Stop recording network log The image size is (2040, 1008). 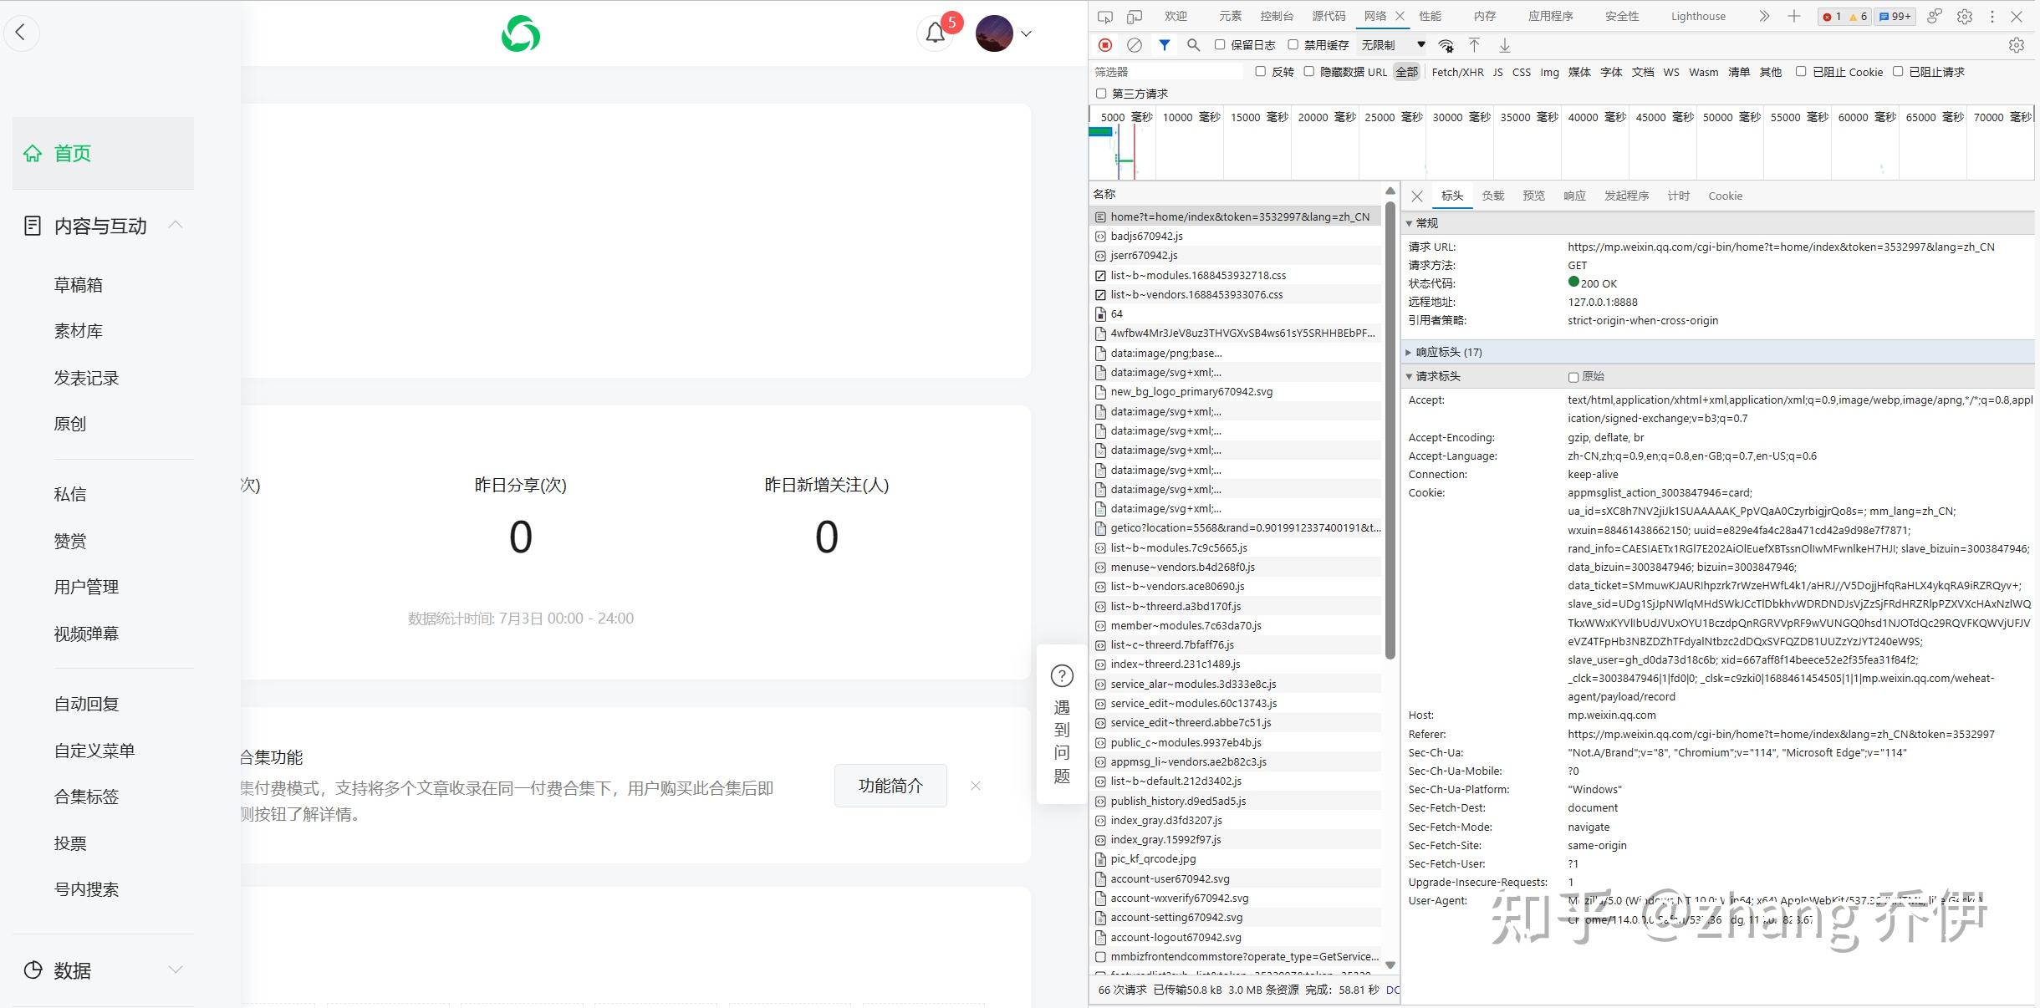tap(1105, 45)
